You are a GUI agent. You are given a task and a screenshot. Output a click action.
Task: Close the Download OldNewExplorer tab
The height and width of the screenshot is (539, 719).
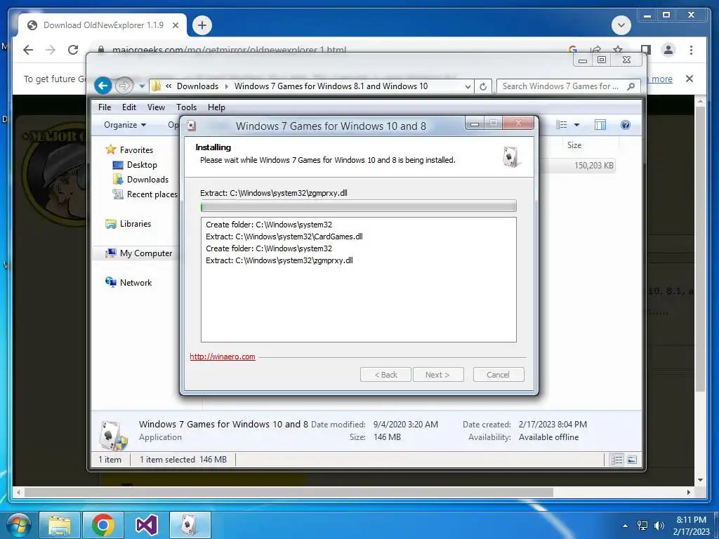(175, 25)
